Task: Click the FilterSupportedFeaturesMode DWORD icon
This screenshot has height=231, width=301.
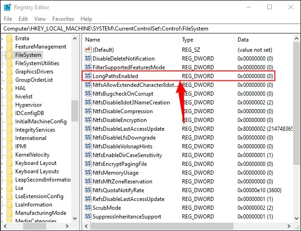Action: [88, 67]
